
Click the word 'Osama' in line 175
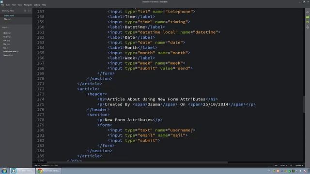point(154,104)
